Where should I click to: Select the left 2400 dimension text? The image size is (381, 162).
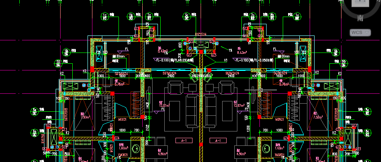point(171,76)
